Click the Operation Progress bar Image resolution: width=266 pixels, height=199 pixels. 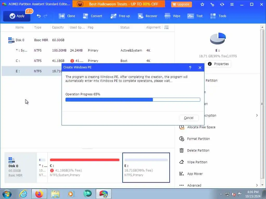click(133, 100)
